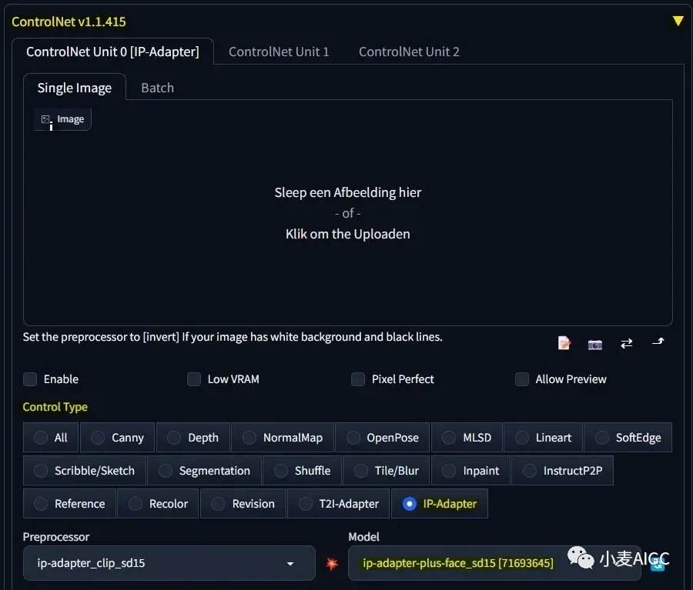This screenshot has height=590, width=693.
Task: Open webcam with the camera icon
Action: point(595,344)
